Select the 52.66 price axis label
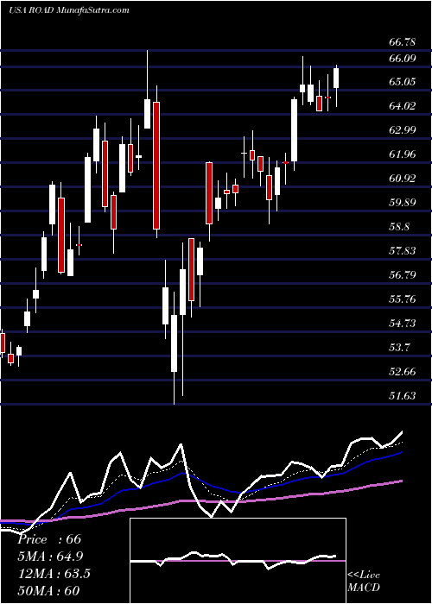 coord(403,372)
